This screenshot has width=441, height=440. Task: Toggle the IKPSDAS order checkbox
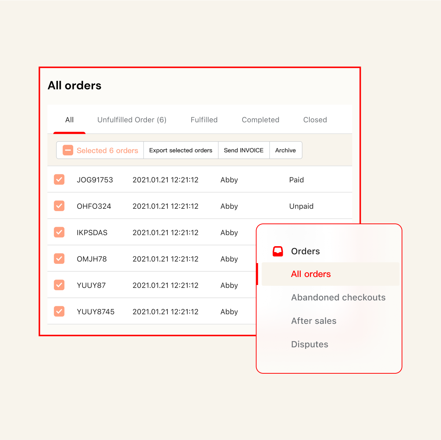[x=59, y=232]
